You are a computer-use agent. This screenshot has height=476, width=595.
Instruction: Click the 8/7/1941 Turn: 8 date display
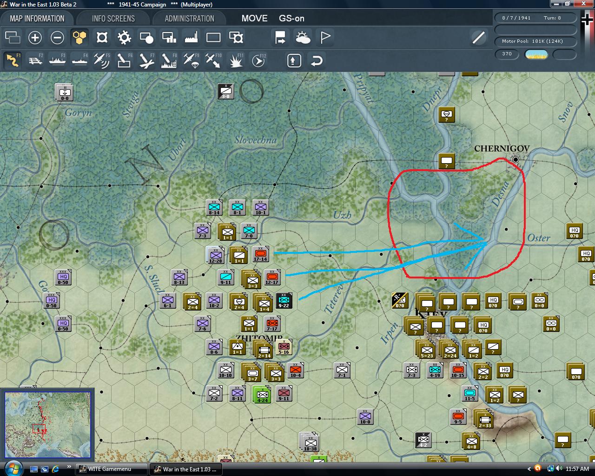pyautogui.click(x=535, y=18)
